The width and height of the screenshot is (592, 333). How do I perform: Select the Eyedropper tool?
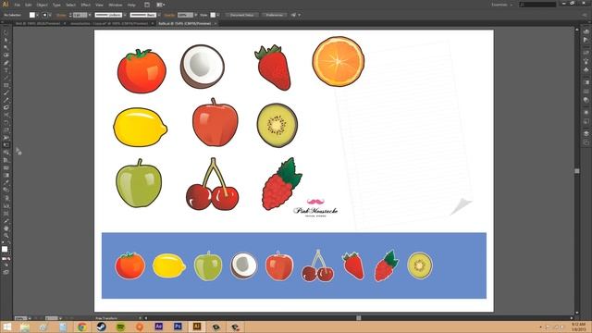pyautogui.click(x=6, y=183)
